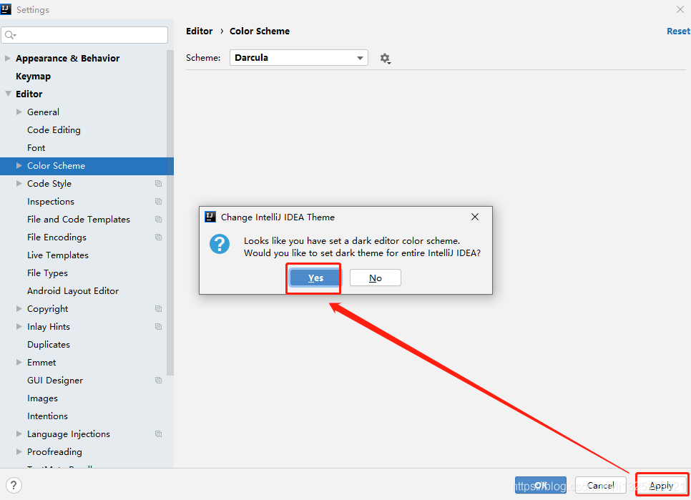Click copy icon beside Copyright

pyautogui.click(x=158, y=309)
